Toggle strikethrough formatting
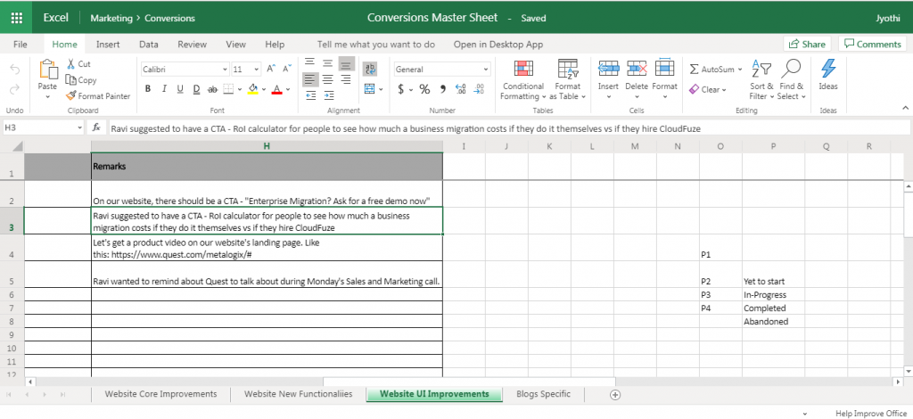Viewport: 913px width, 419px height. coord(212,89)
